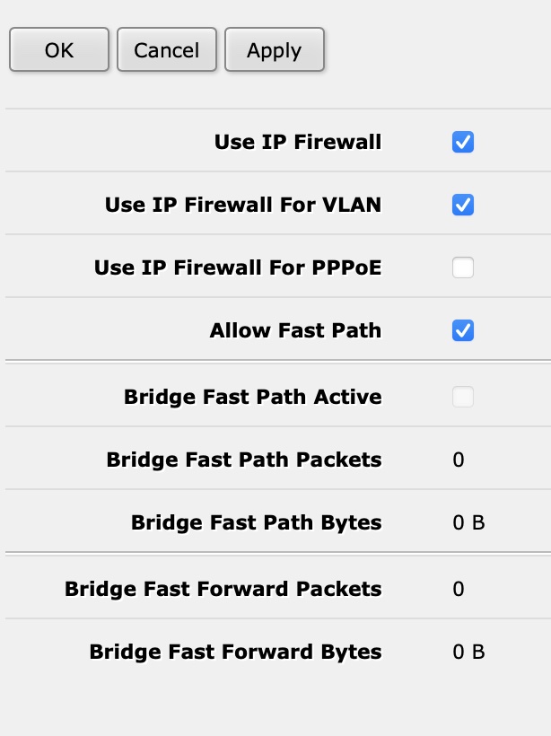Click the OK button
This screenshot has height=736, width=551.
tap(58, 50)
